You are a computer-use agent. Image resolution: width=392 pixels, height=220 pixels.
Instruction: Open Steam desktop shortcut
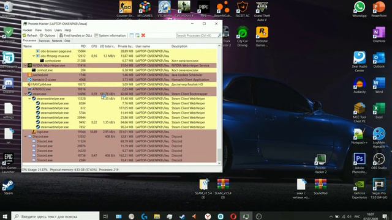pyautogui.click(x=8, y=187)
